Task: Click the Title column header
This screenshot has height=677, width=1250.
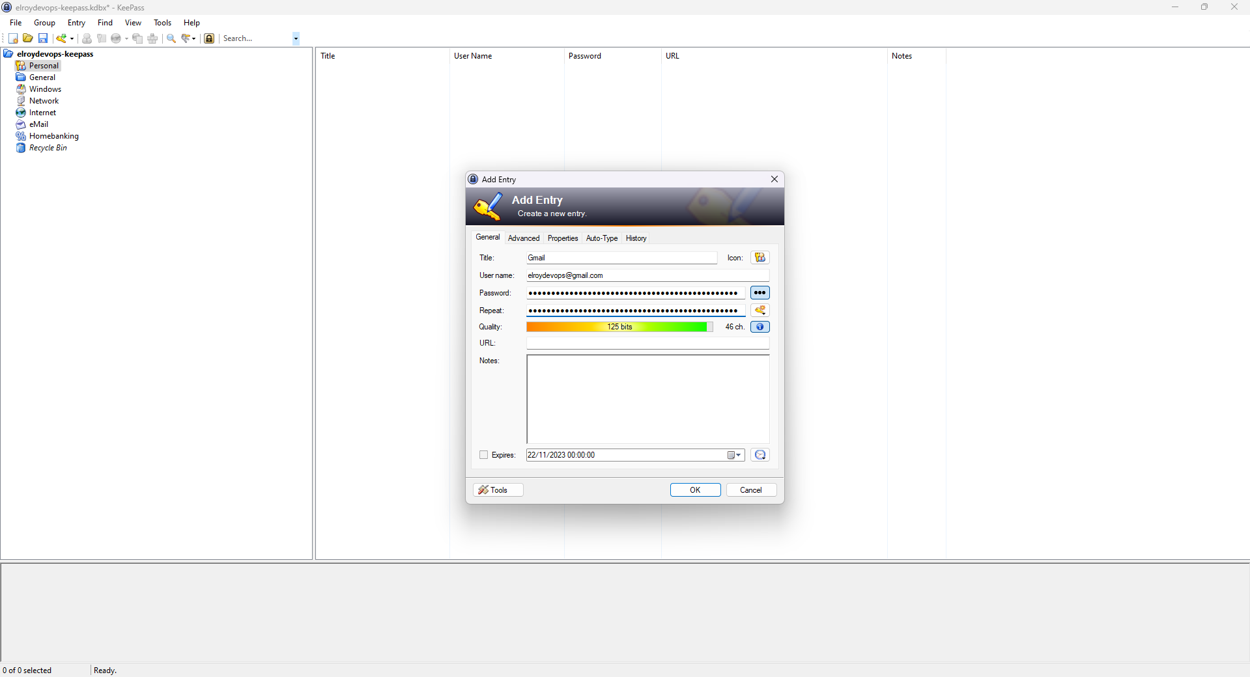Action: [x=382, y=56]
